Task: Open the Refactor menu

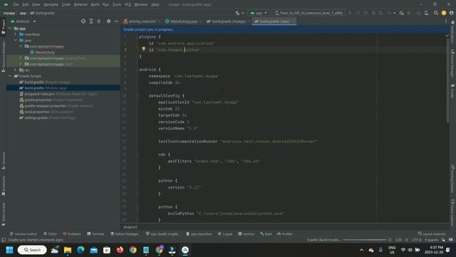Action: tap(81, 5)
